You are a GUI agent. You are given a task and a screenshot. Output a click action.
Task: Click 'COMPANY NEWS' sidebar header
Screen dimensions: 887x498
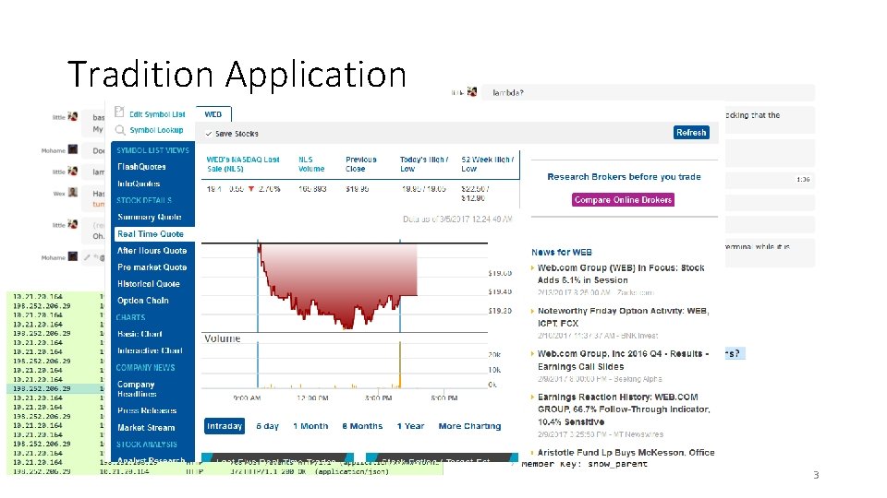[145, 368]
